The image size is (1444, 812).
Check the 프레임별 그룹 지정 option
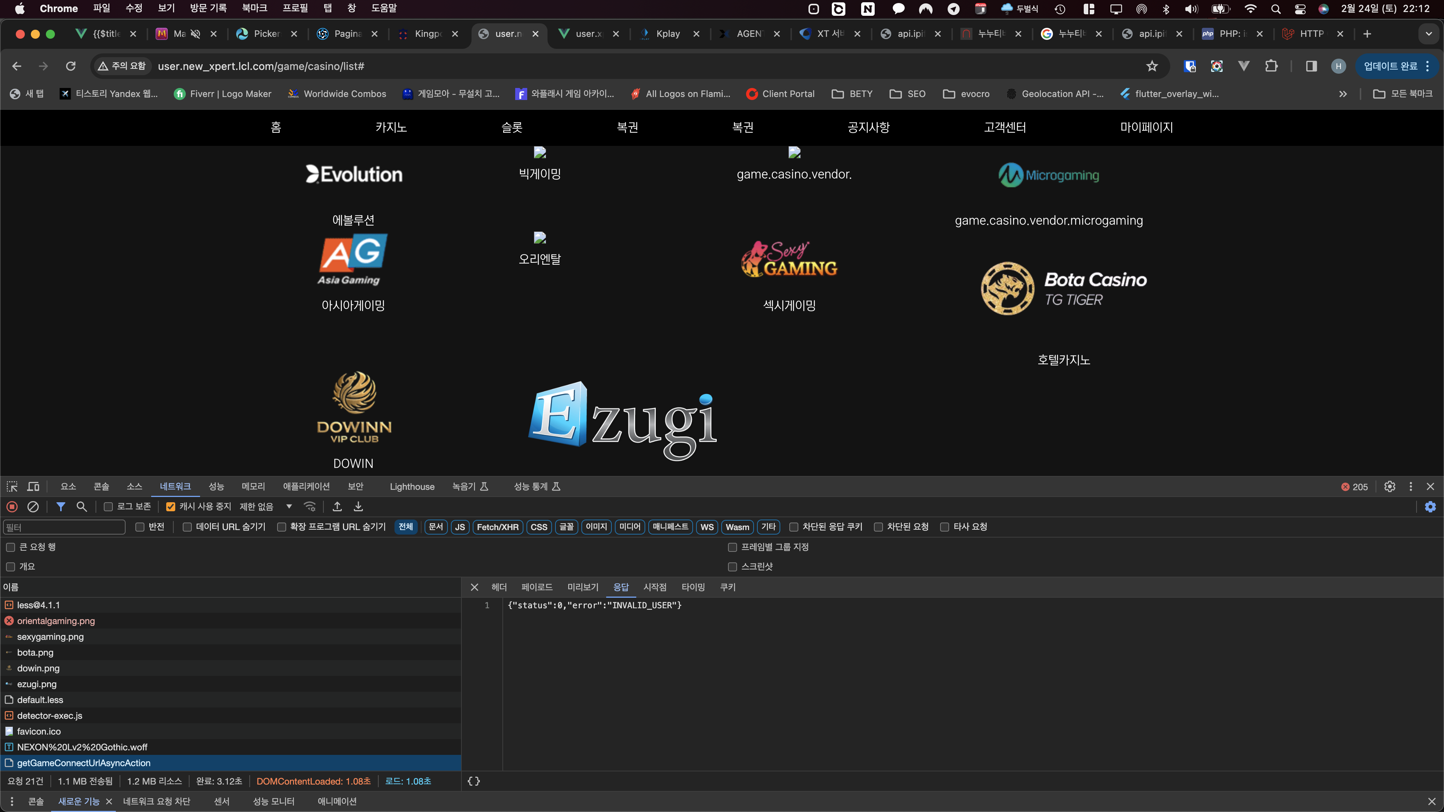pyautogui.click(x=732, y=547)
